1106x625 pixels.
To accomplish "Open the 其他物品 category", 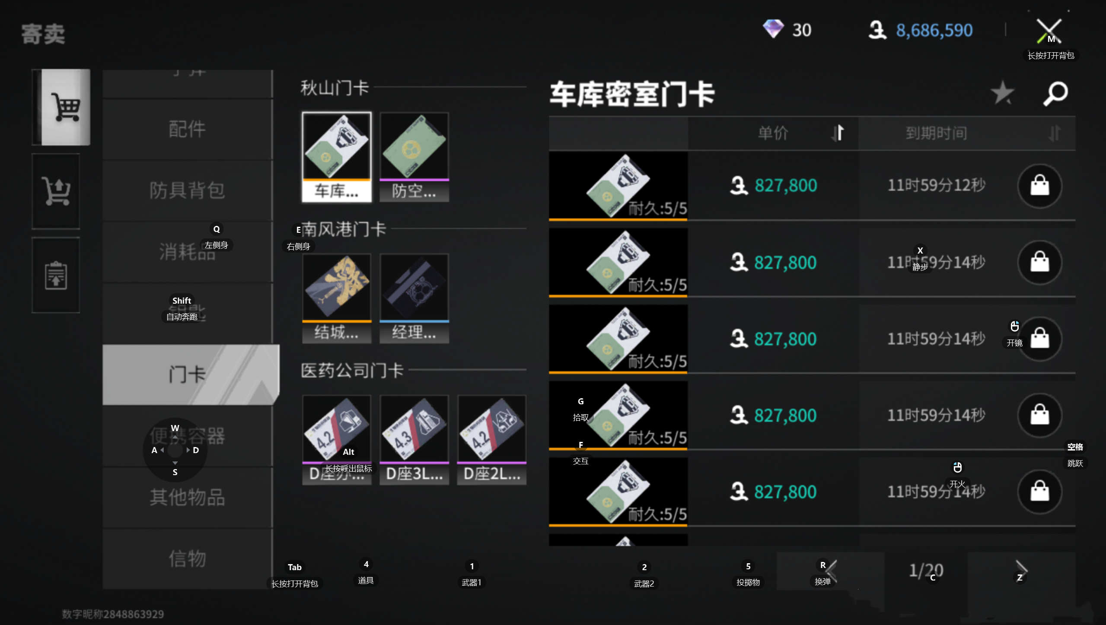I will 187,497.
